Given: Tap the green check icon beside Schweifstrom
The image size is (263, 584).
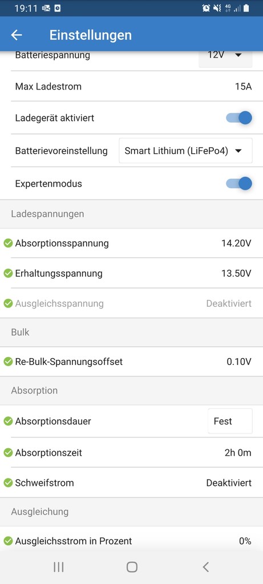Looking at the screenshot, I should tap(8, 482).
